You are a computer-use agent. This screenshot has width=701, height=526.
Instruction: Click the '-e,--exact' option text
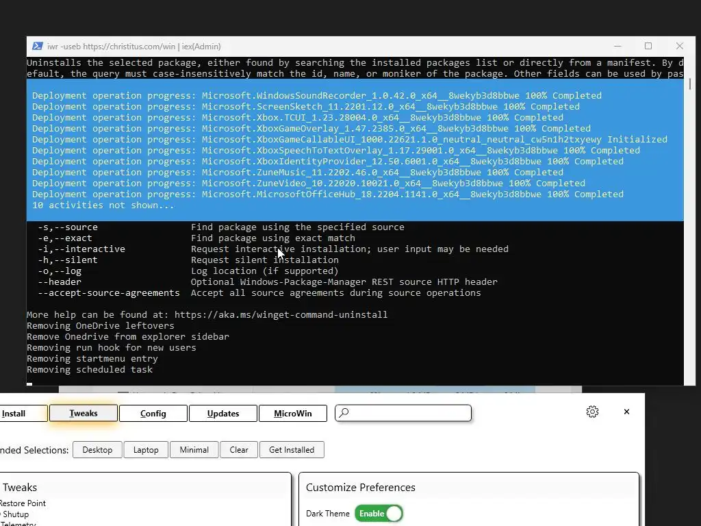pos(65,238)
